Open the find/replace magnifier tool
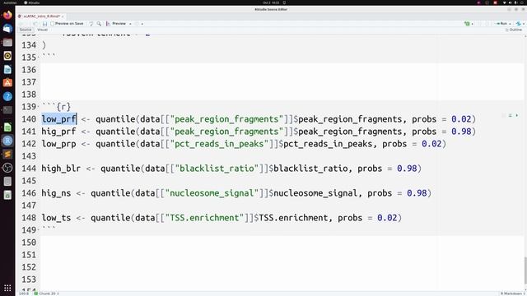This screenshot has width=527, height=296. [99, 24]
